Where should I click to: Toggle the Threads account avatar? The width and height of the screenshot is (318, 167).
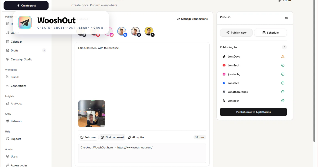coord(135,32)
